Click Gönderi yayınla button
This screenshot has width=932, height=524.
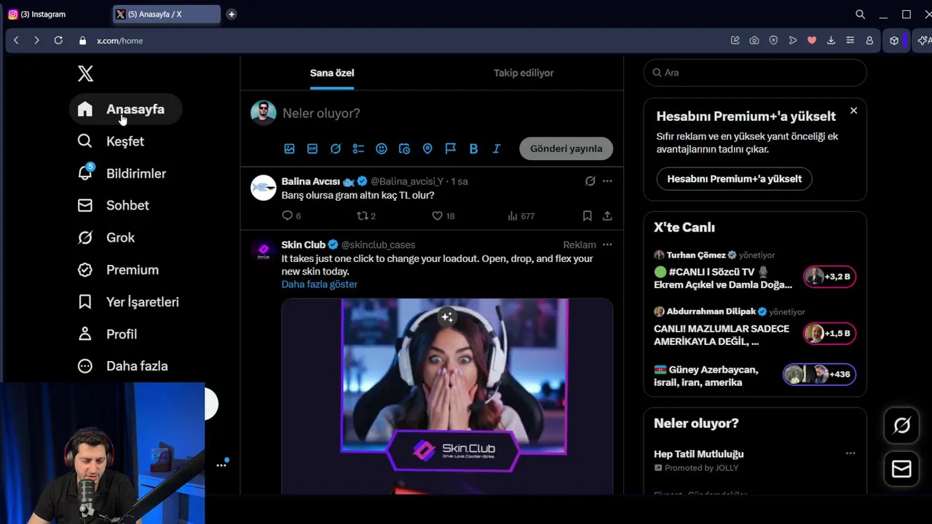(566, 148)
